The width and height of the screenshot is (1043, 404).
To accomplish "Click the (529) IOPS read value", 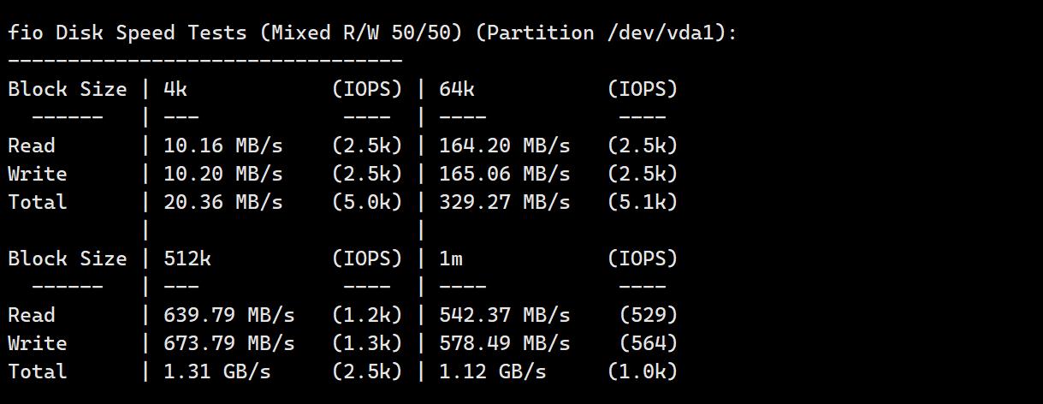I will 649,315.
